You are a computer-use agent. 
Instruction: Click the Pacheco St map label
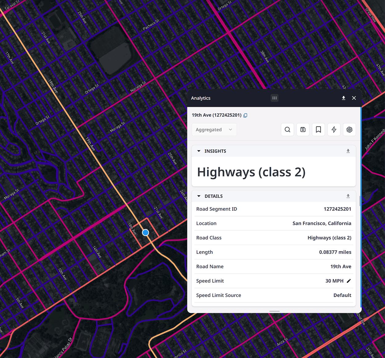(151, 25)
